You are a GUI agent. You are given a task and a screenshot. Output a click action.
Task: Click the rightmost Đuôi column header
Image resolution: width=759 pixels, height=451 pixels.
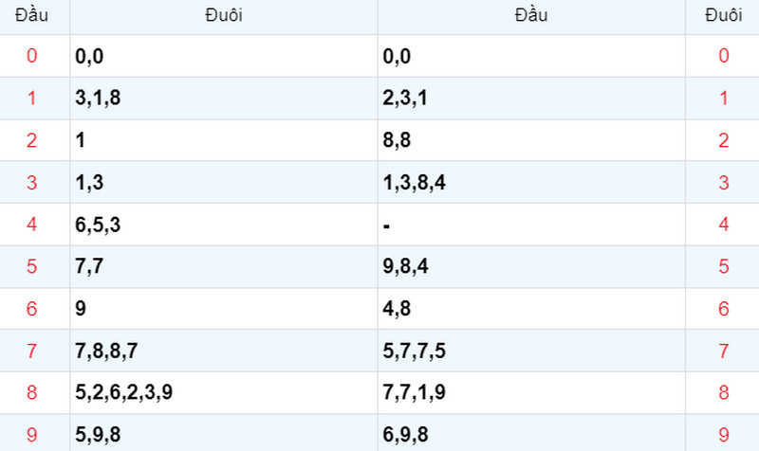[x=723, y=15]
